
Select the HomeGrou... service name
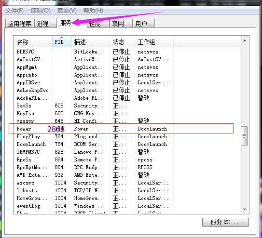(x=32, y=198)
